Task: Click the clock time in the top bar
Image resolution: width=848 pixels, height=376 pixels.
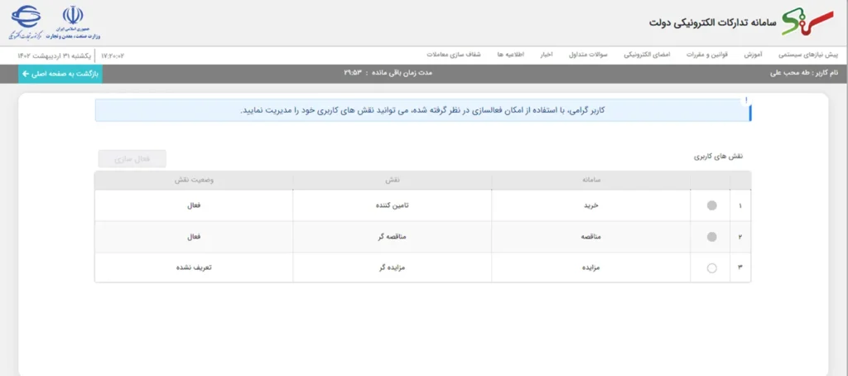Action: [x=113, y=55]
